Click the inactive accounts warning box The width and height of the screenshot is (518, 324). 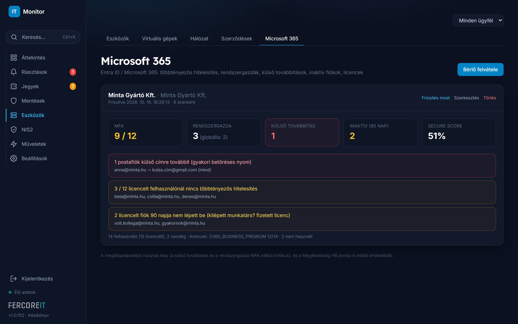click(x=302, y=219)
